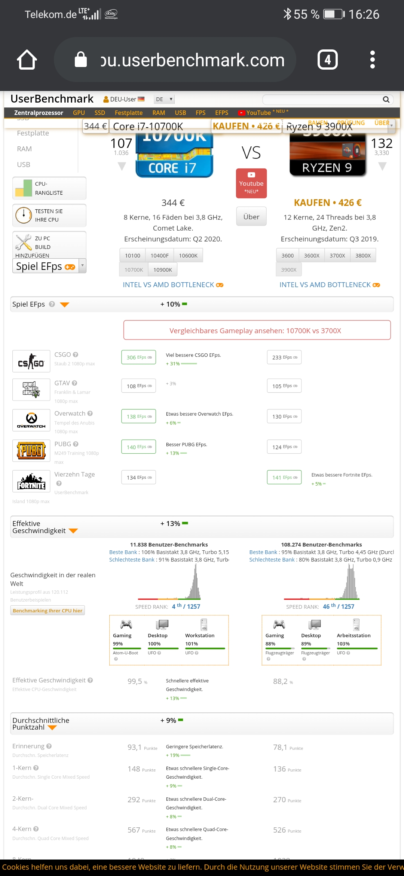
Task: Open the Spiel EFps selector dropdown
Action: click(x=49, y=266)
